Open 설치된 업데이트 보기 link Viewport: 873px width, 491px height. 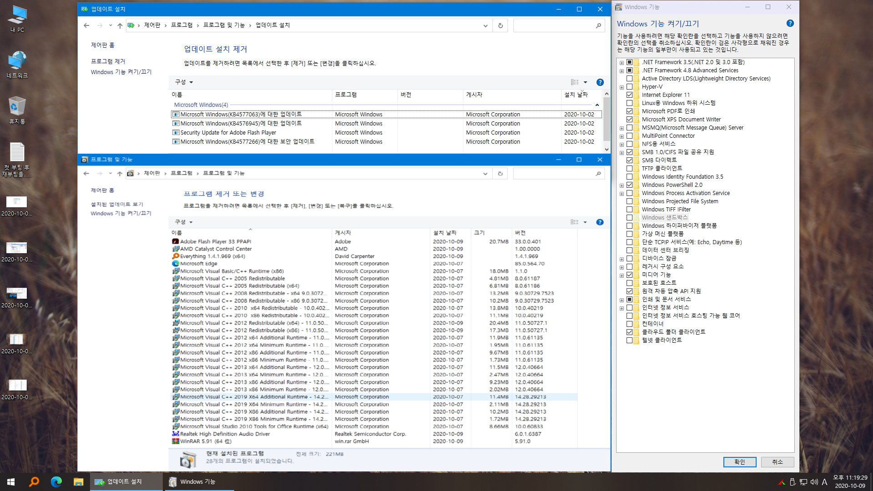117,205
